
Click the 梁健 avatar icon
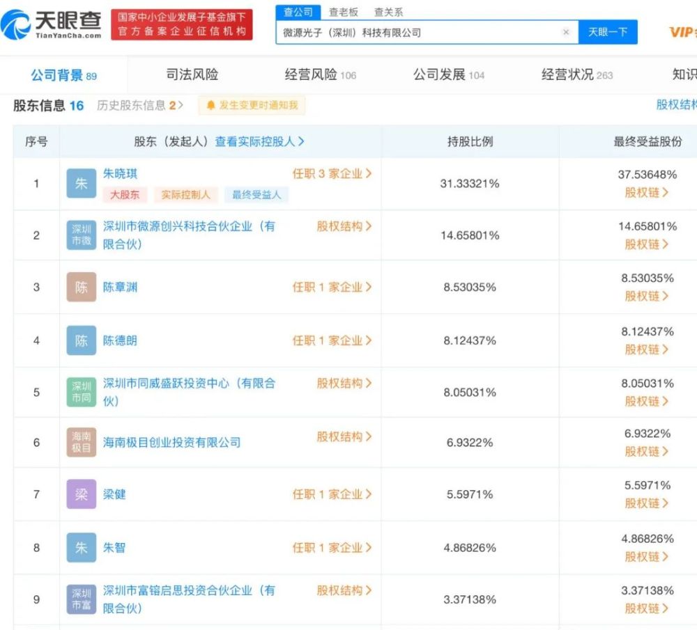(82, 494)
